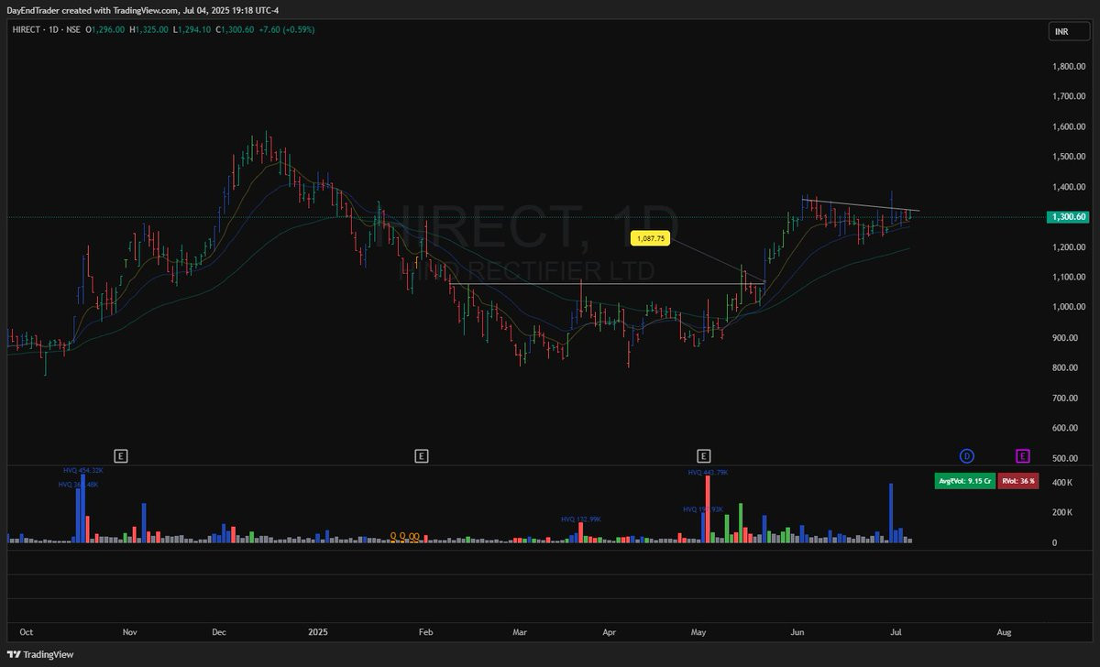Click the Apr label on time axis
1100x667 pixels.
pyautogui.click(x=610, y=632)
